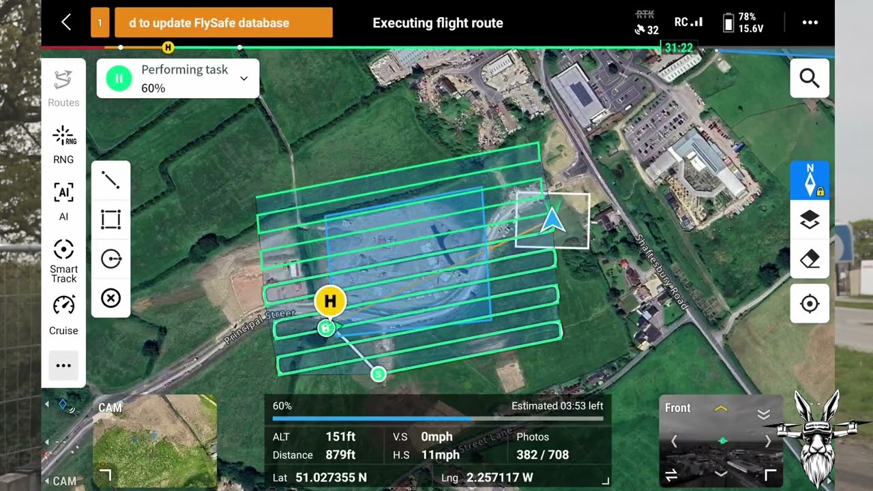
Task: Tap the ALT 151ft readout
Action: tap(314, 436)
